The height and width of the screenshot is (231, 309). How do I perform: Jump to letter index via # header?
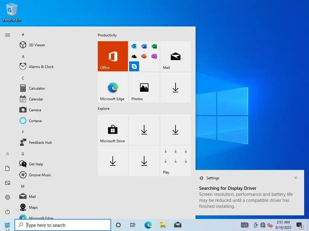click(x=23, y=35)
